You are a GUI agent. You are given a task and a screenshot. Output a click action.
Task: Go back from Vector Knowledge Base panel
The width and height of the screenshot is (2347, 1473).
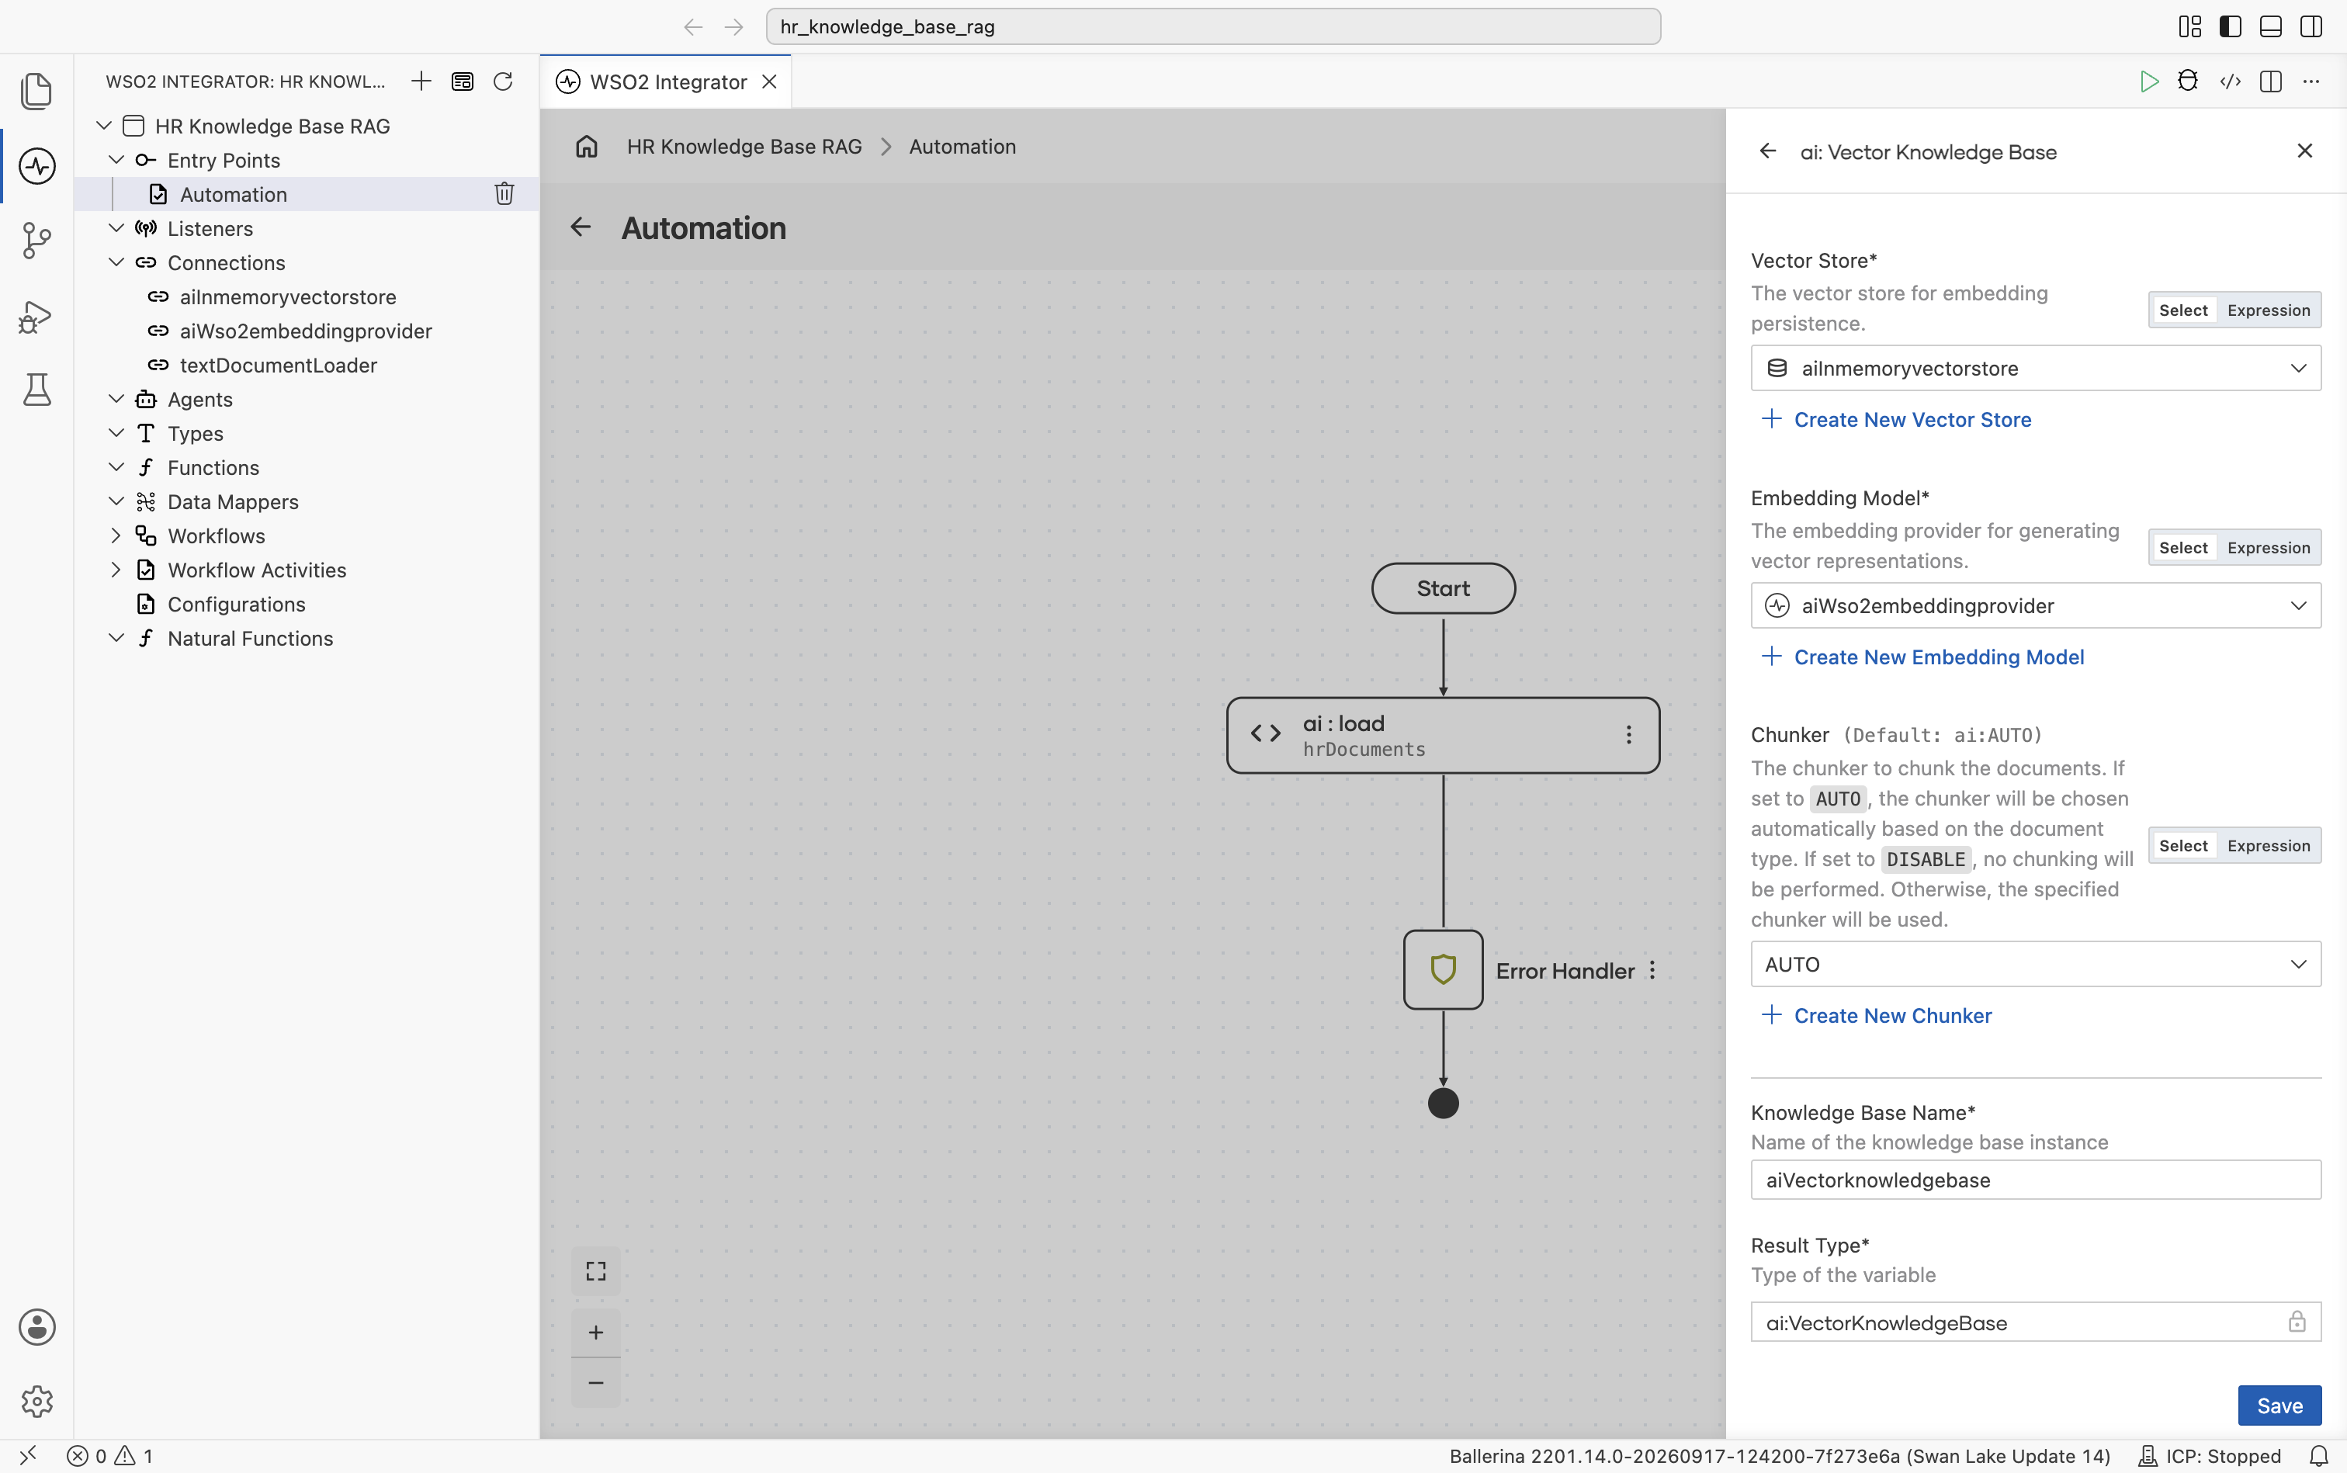(1767, 151)
